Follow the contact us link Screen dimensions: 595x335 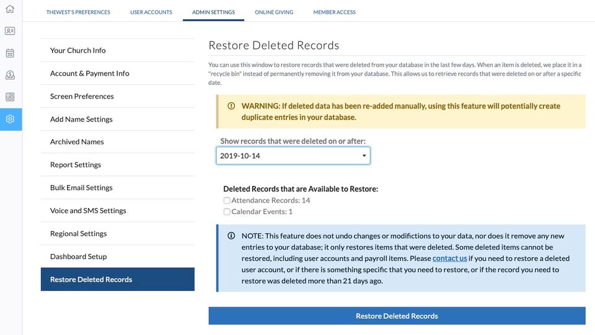[449, 258]
